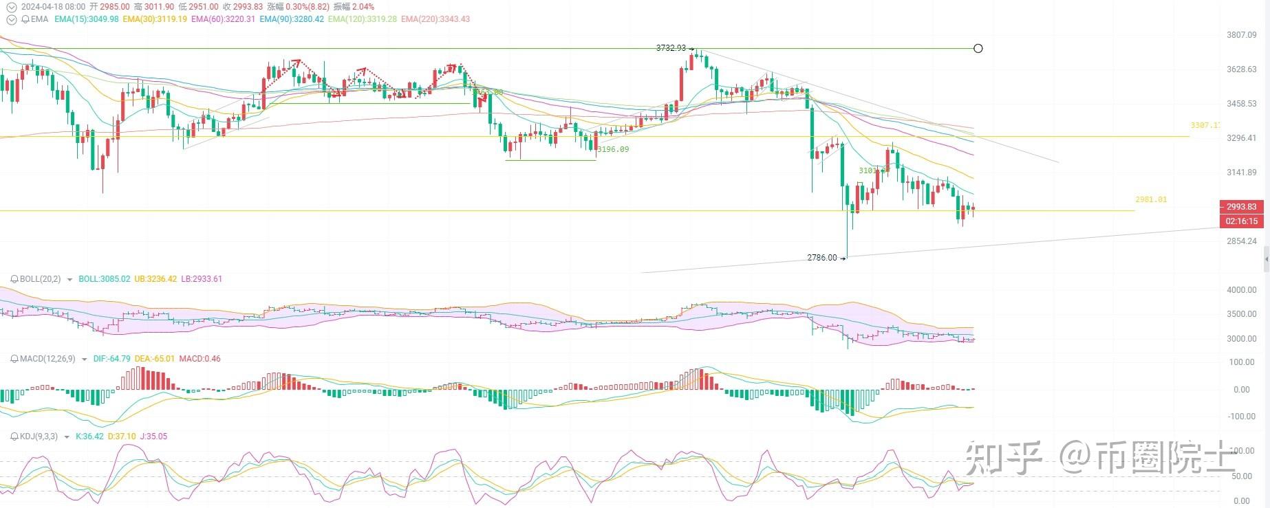Click the EMA(90):3280.42 value
Image resolution: width=1270 pixels, height=508 pixels.
coord(292,19)
